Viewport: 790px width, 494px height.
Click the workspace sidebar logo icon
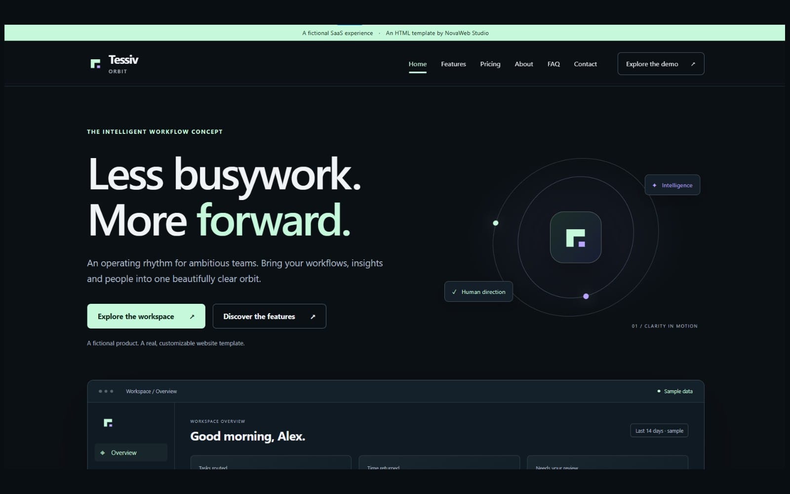108,422
